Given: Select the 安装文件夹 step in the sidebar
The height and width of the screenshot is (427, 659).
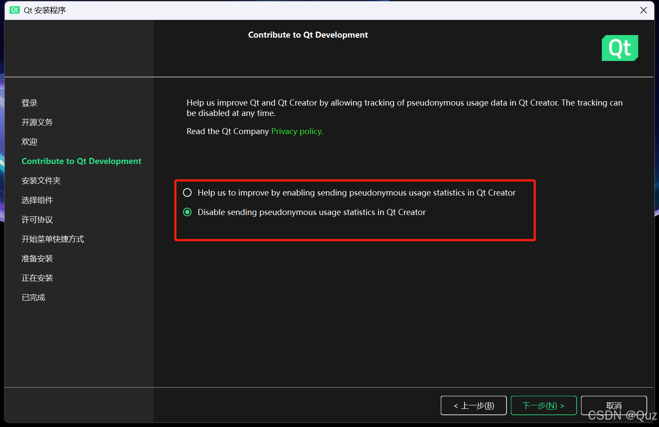Looking at the screenshot, I should [x=41, y=181].
